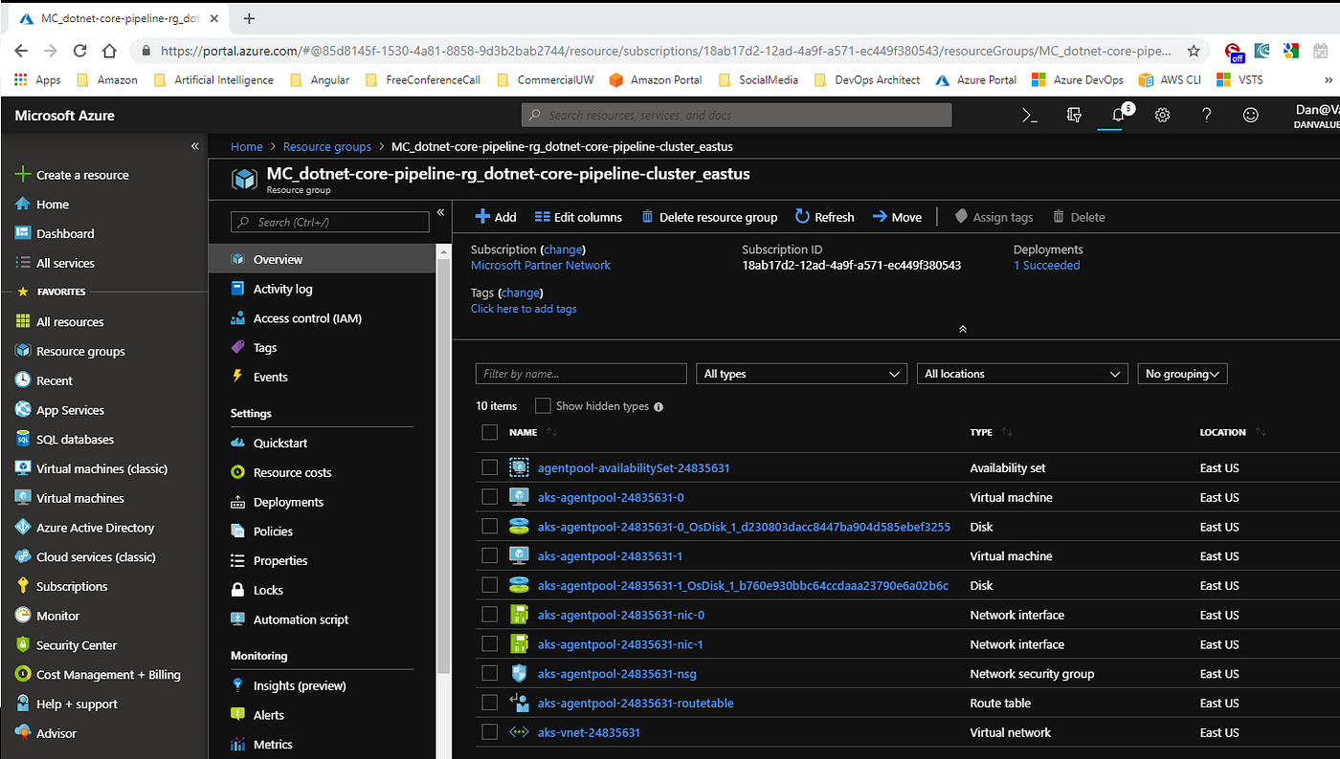1340x759 pixels.
Task: Refresh the resource group item list
Action: (824, 217)
